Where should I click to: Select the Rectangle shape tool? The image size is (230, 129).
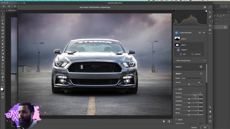3,73
